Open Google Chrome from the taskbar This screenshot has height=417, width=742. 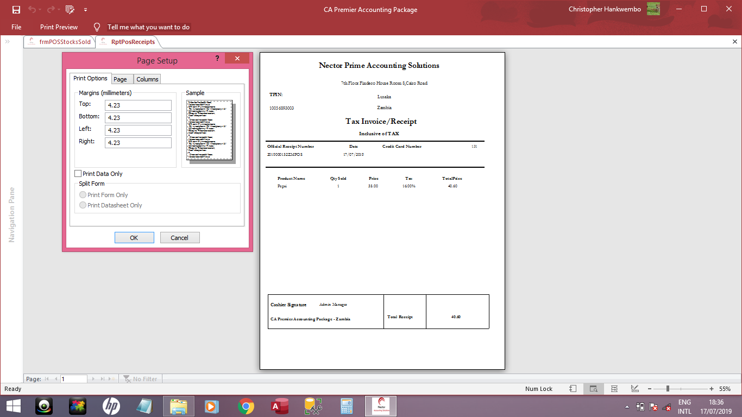point(246,406)
